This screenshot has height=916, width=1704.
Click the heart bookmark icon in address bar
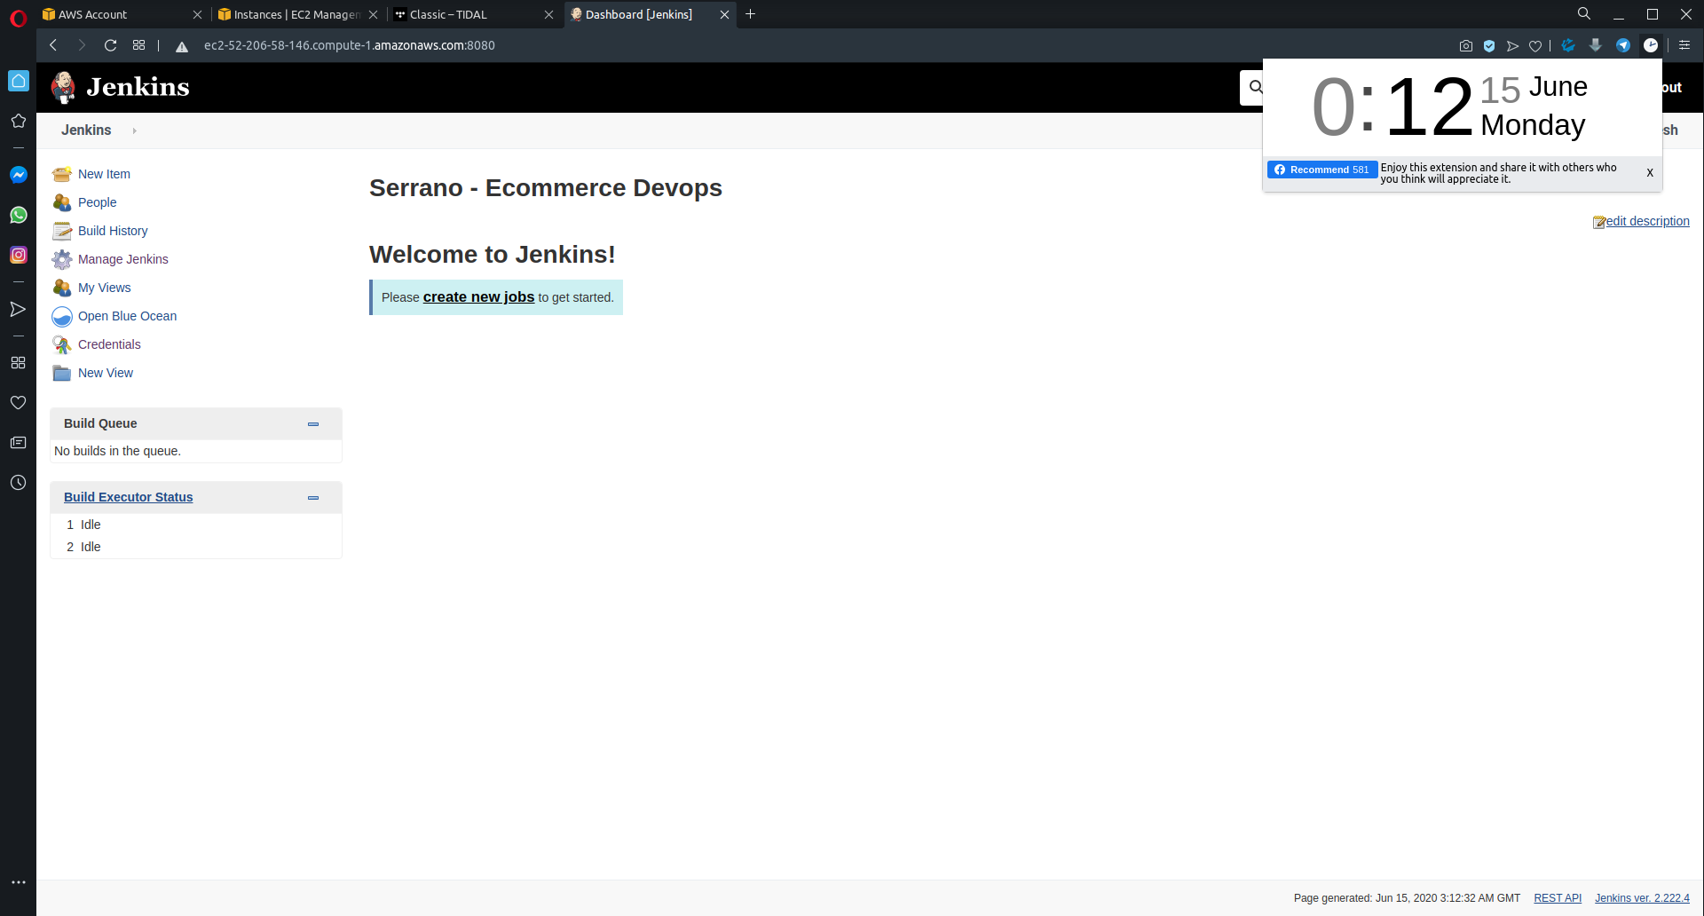coord(1535,45)
